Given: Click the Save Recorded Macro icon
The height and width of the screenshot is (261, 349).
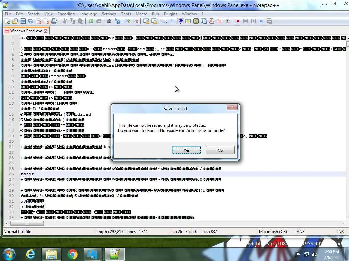Looking at the screenshot, I should click(x=269, y=21).
